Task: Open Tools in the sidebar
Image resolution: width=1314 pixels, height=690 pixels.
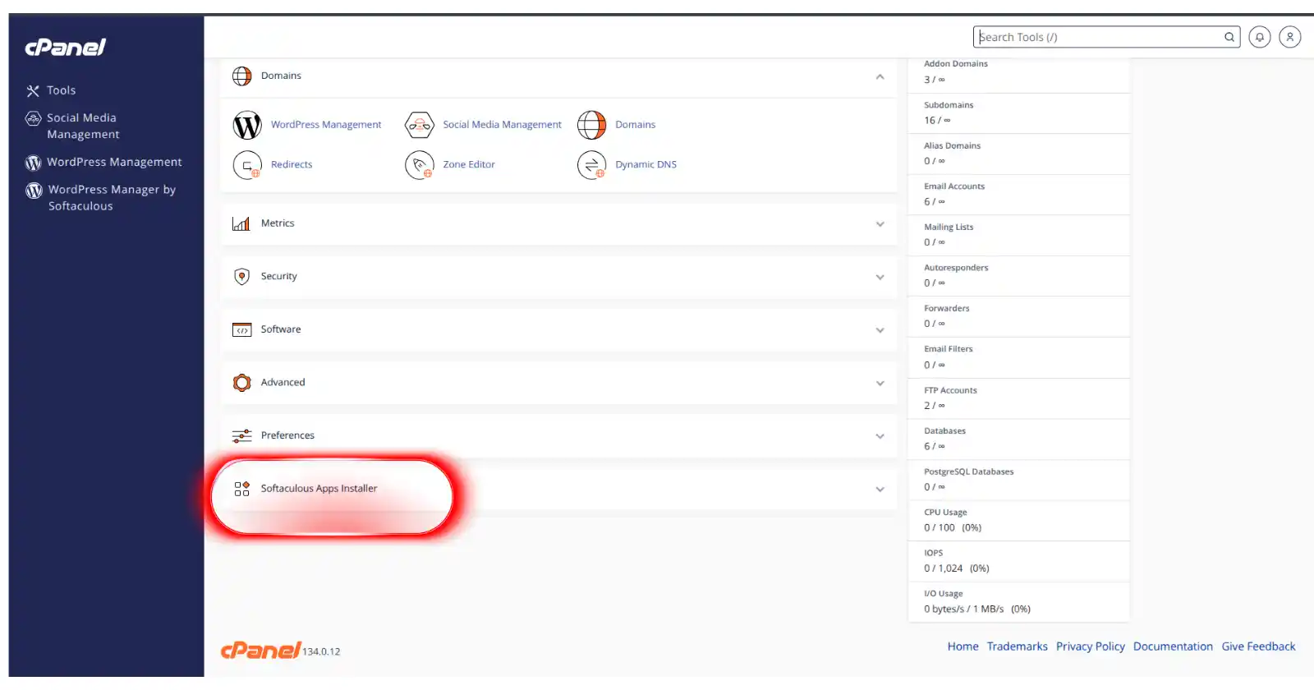Action: tap(61, 90)
